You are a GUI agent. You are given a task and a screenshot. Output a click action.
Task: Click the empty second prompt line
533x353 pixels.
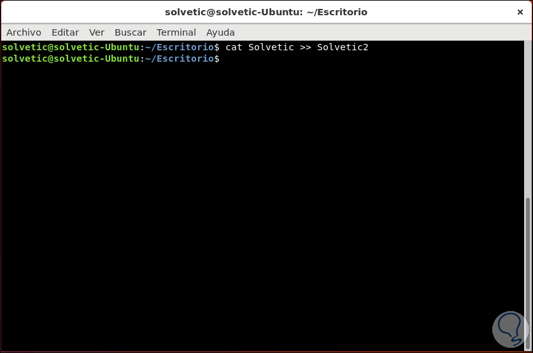point(262,59)
